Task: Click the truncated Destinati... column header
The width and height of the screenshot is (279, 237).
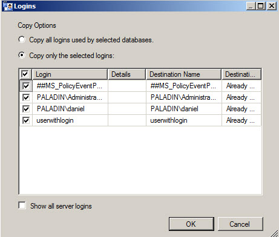Action: 241,74
